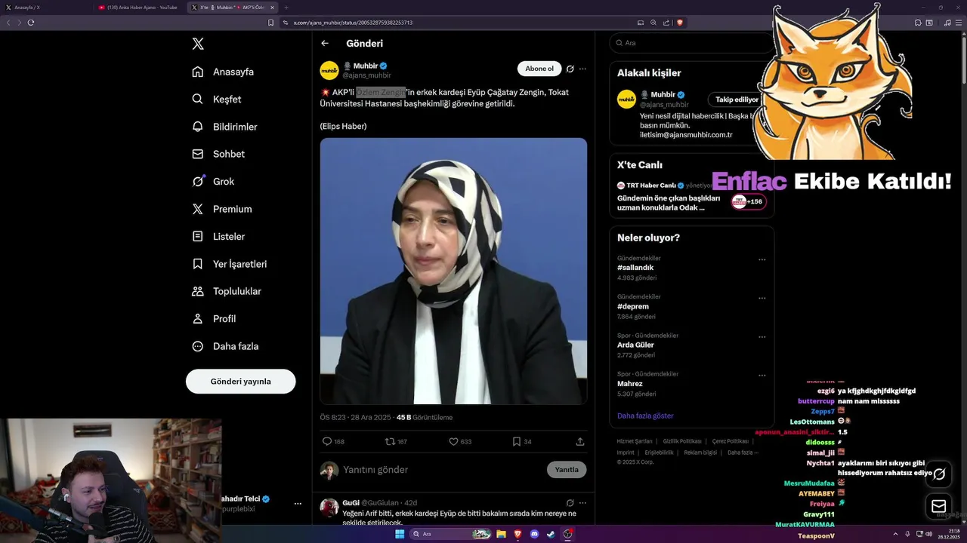The image size is (967, 543).
Task: Open Gizlilik Politikası footer link
Action: (x=682, y=441)
